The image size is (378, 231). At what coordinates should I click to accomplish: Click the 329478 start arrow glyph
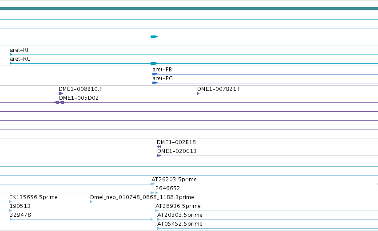tap(11, 219)
